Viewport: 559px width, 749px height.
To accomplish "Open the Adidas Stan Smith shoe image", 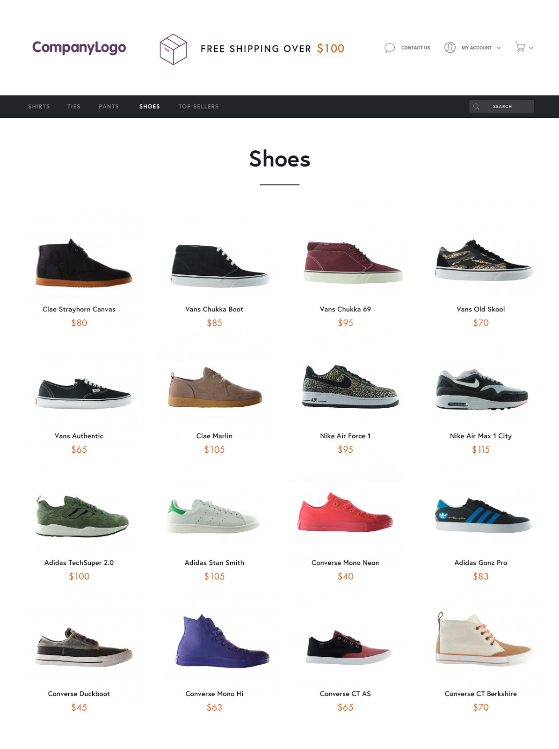I will tap(213, 516).
